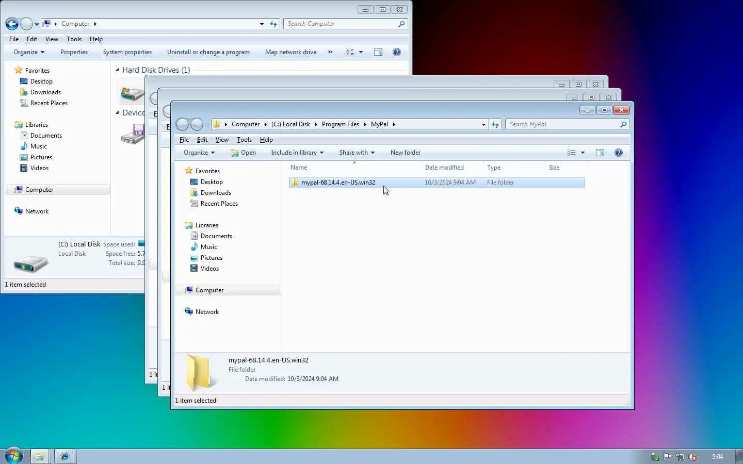Click (C:) Local Disk breadcrumb segment
The width and height of the screenshot is (743, 464).
pos(291,124)
